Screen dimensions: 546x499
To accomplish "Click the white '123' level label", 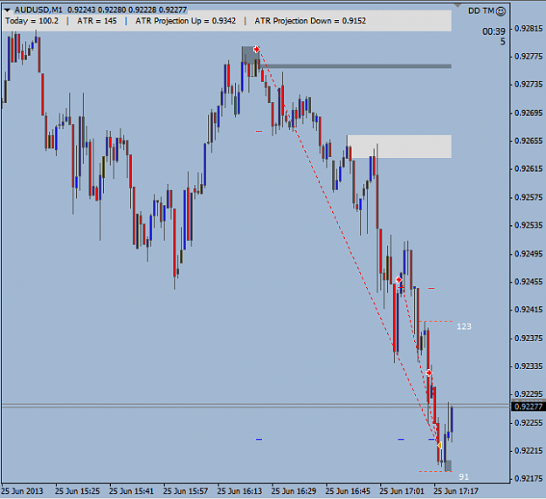I will click(x=464, y=326).
